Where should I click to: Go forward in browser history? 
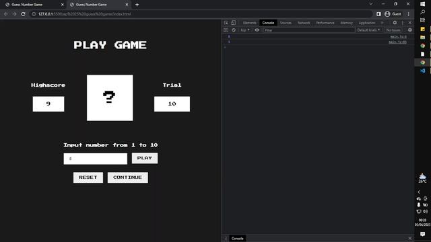pos(14,14)
